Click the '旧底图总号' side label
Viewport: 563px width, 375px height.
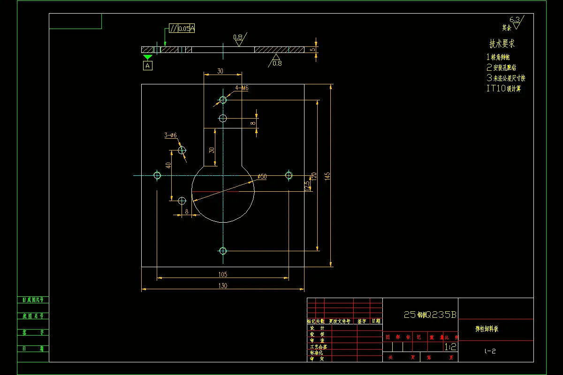[33, 300]
